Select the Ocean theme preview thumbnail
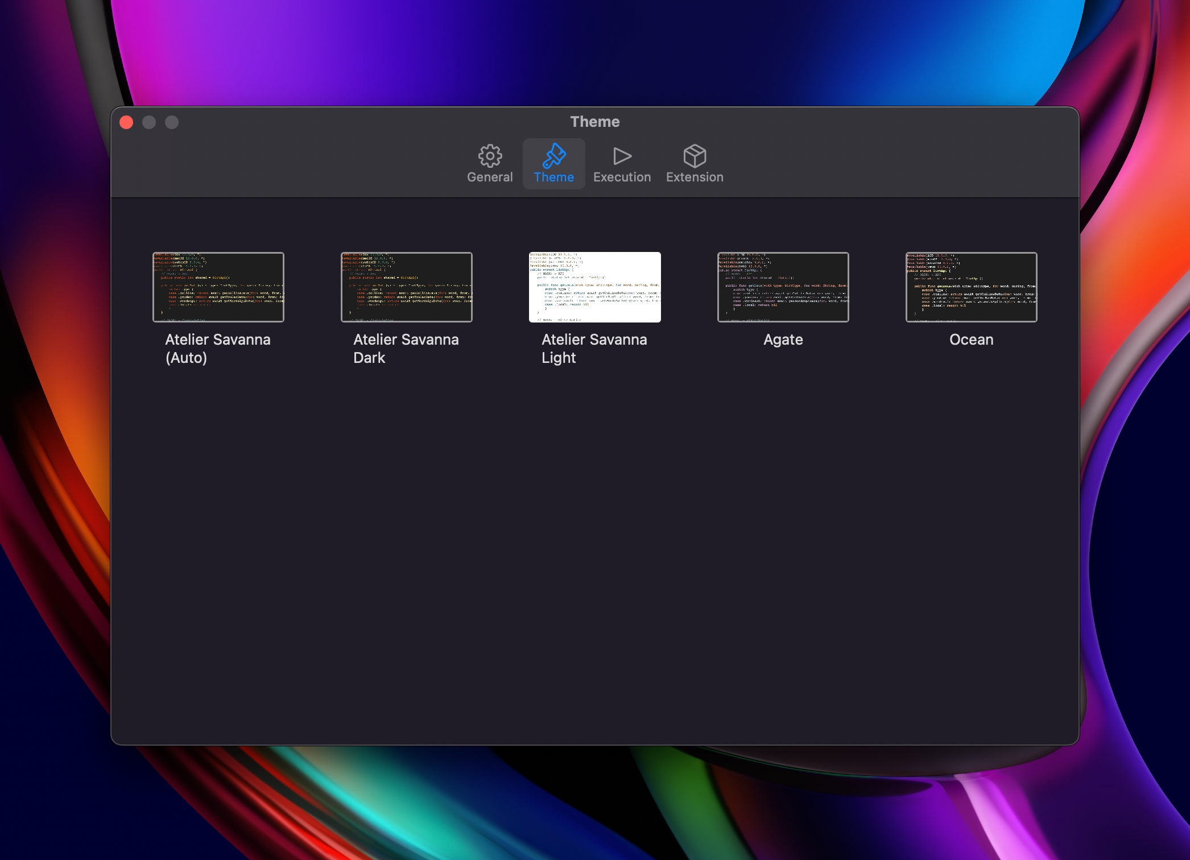1190x860 pixels. click(972, 287)
